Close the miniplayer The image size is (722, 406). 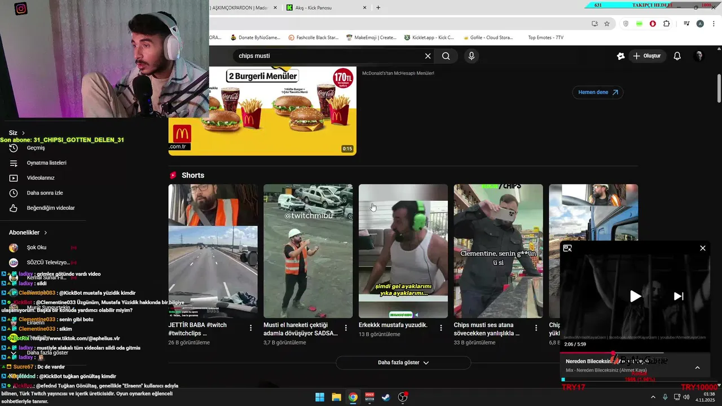[x=703, y=248]
